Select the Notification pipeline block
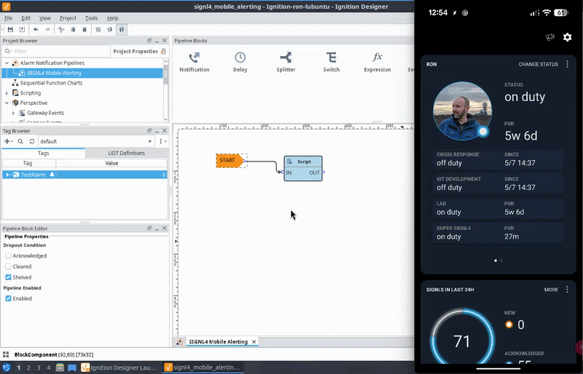583x374 pixels. 194,62
